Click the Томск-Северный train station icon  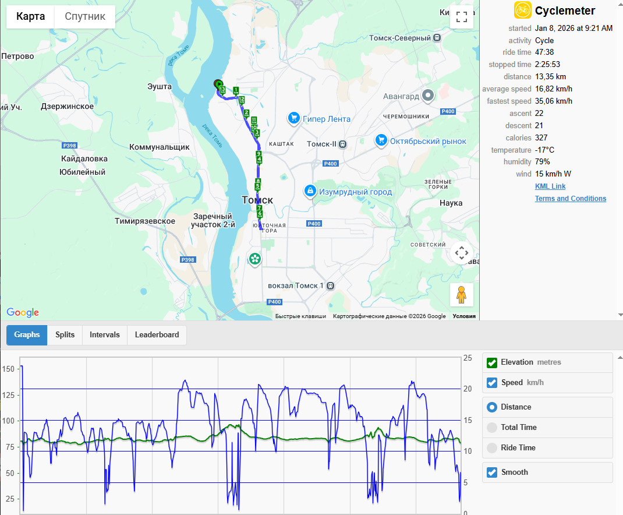click(437, 38)
